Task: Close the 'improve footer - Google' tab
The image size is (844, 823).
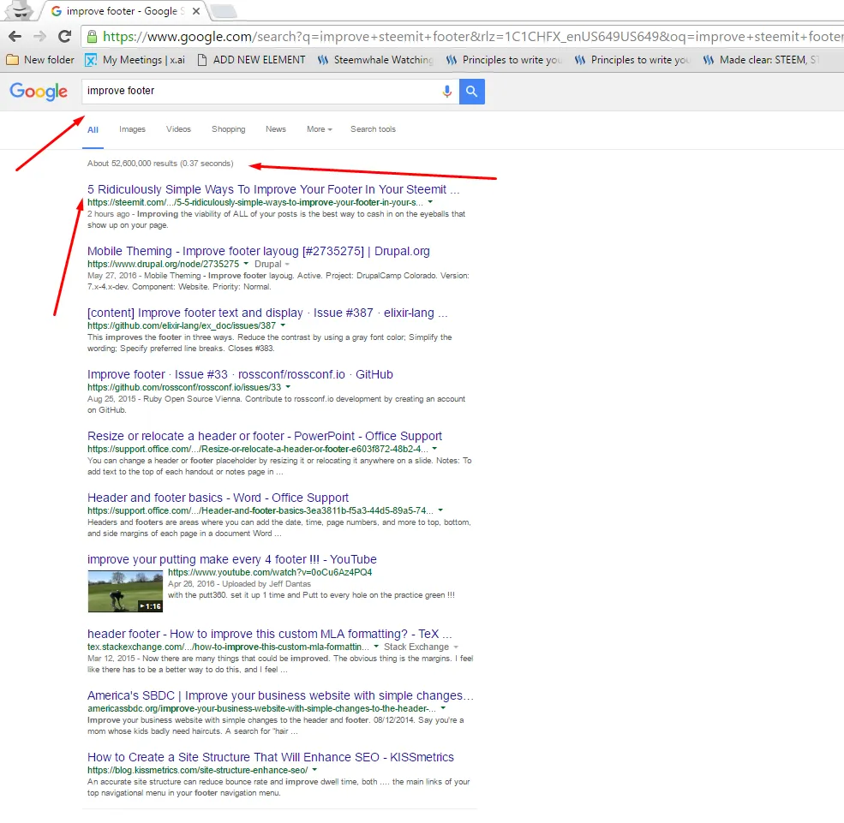Action: tap(196, 11)
